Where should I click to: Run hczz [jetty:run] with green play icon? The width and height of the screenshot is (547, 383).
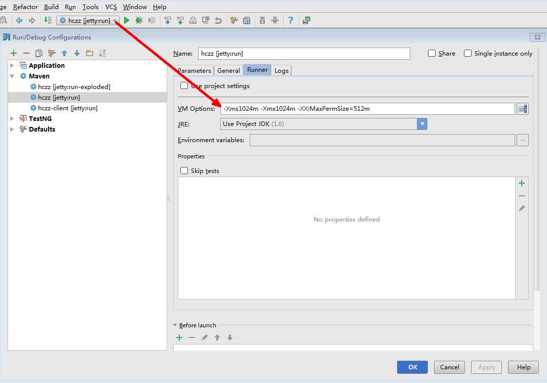click(x=127, y=20)
